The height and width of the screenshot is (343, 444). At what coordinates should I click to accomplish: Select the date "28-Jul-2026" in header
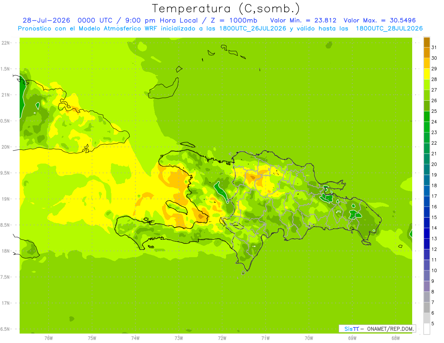[46, 20]
